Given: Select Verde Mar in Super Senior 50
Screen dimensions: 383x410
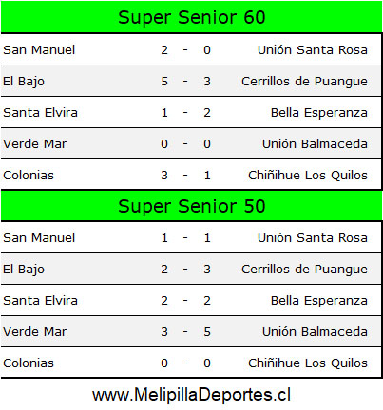Looking at the screenshot, I should pyautogui.click(x=35, y=332).
